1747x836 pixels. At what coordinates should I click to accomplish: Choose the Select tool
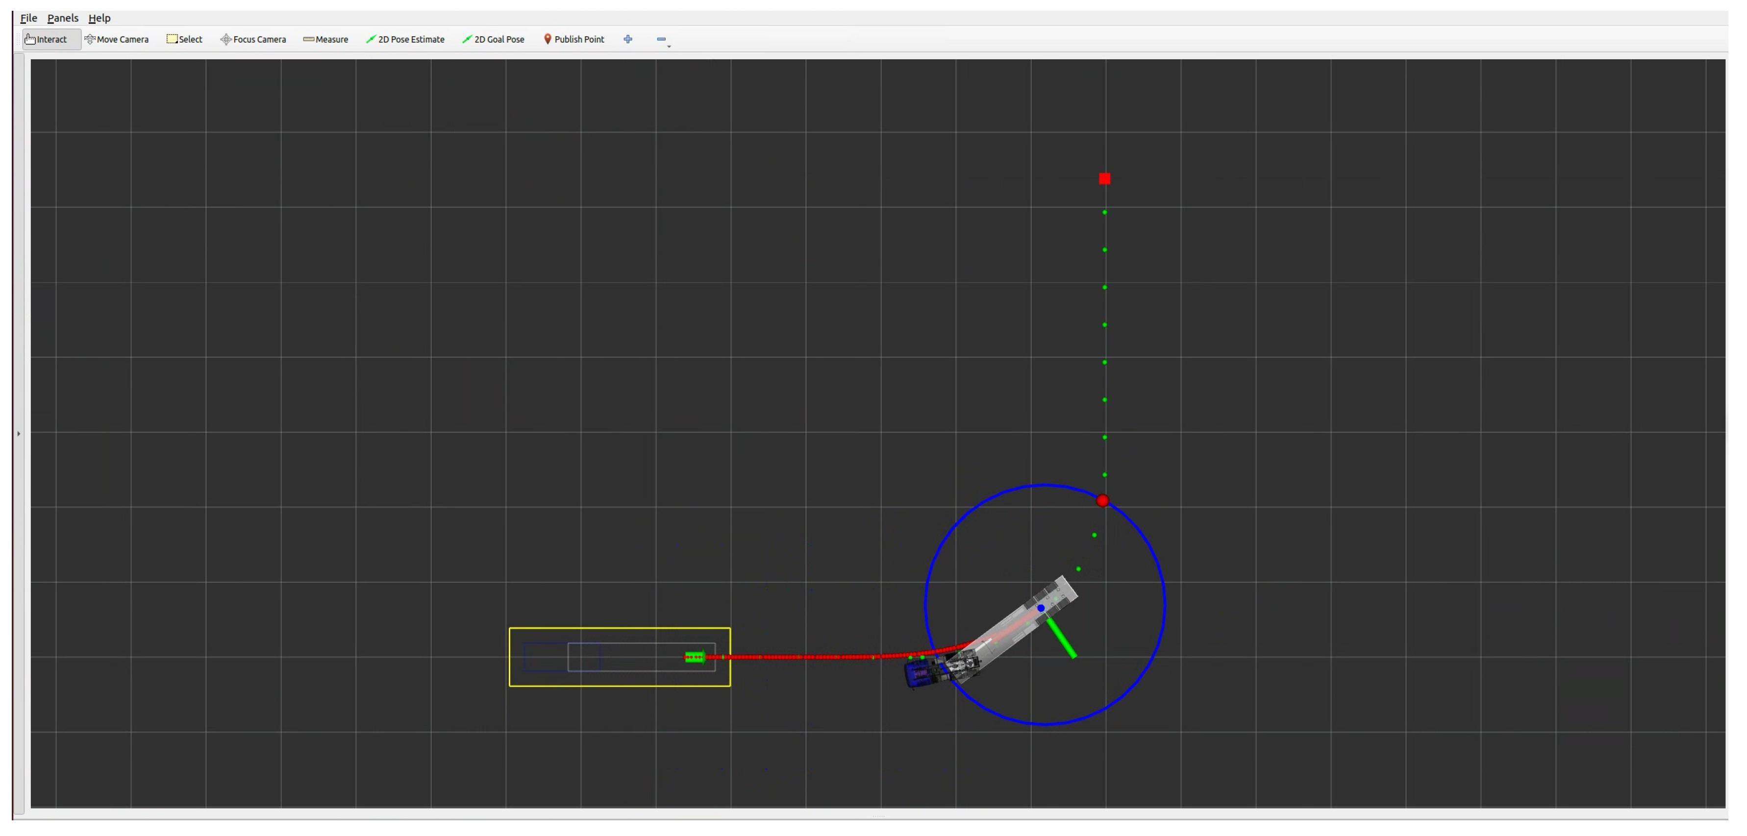184,39
